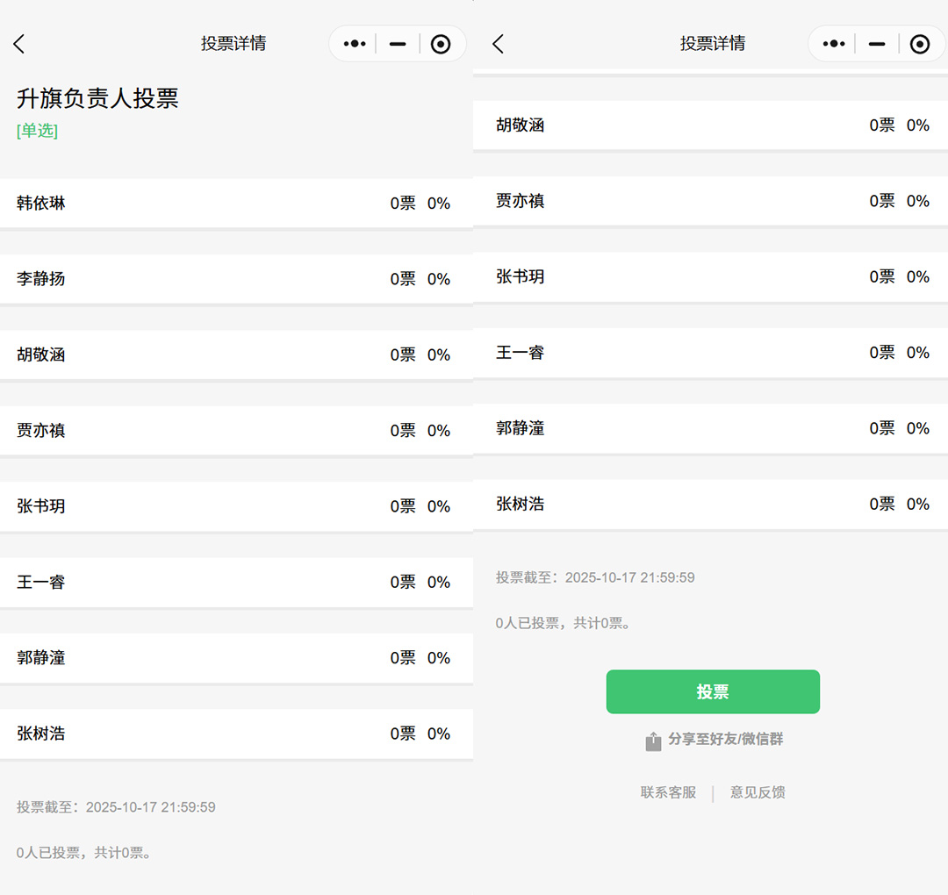Screen dimensions: 948x895
Task: Click the share icon beside 分享至好友/微信群
Action: pos(653,741)
